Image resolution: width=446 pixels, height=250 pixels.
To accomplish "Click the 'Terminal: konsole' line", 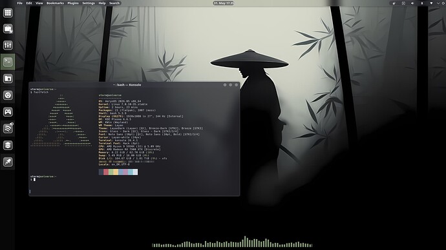I will [x=118, y=140].
